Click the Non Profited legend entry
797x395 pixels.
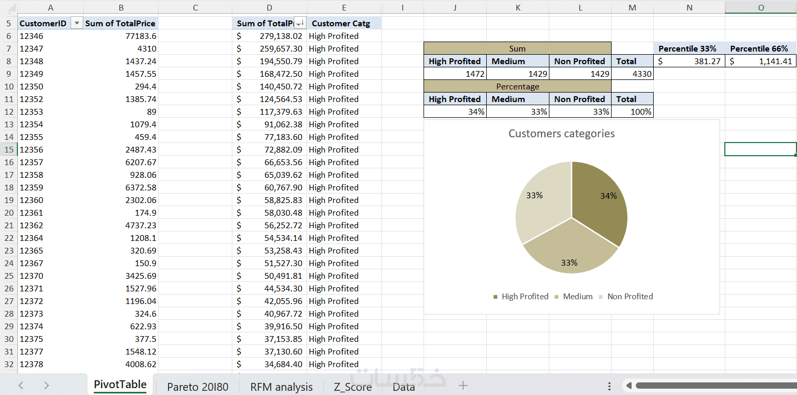(626, 297)
